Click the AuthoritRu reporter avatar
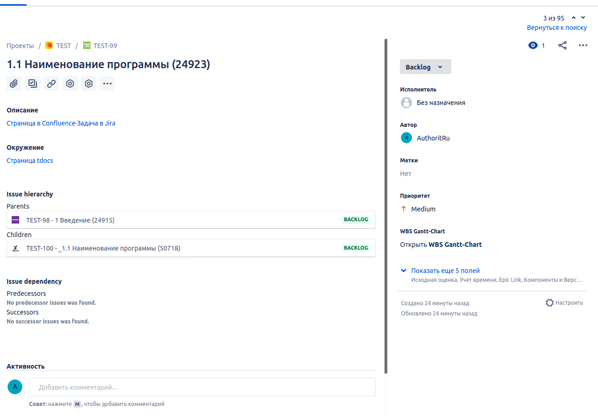This screenshot has height=420, width=598. pos(406,138)
